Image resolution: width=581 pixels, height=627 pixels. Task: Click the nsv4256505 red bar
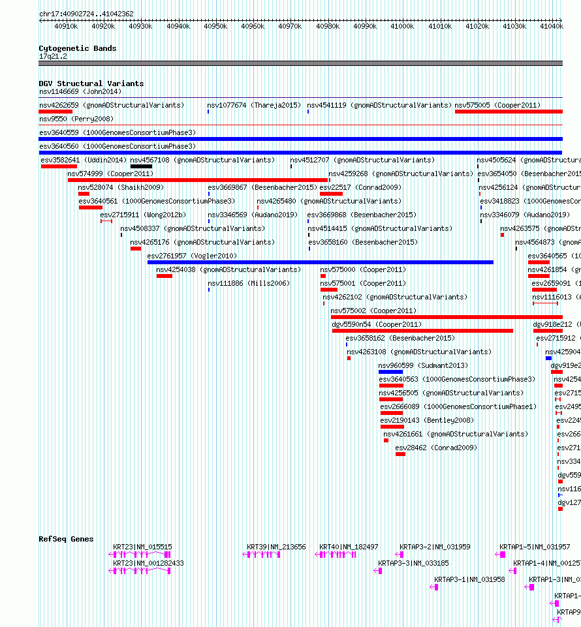pyautogui.click(x=391, y=399)
